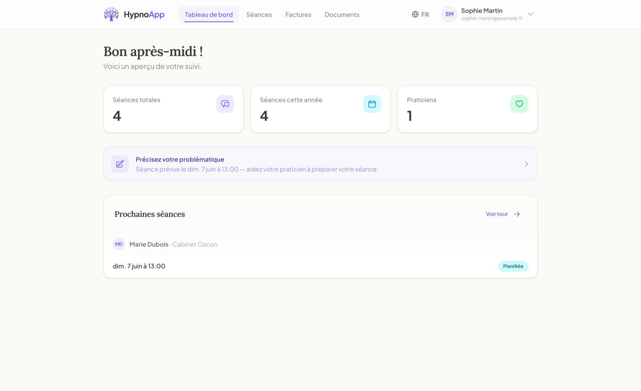This screenshot has width=641, height=391.
Task: Open the Factures tab
Action: [x=298, y=14]
